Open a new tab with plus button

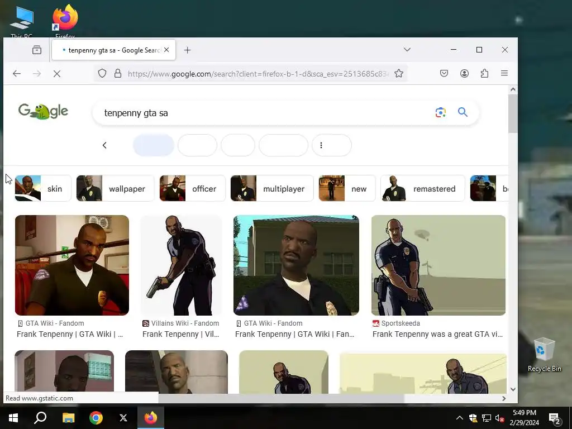tap(188, 50)
